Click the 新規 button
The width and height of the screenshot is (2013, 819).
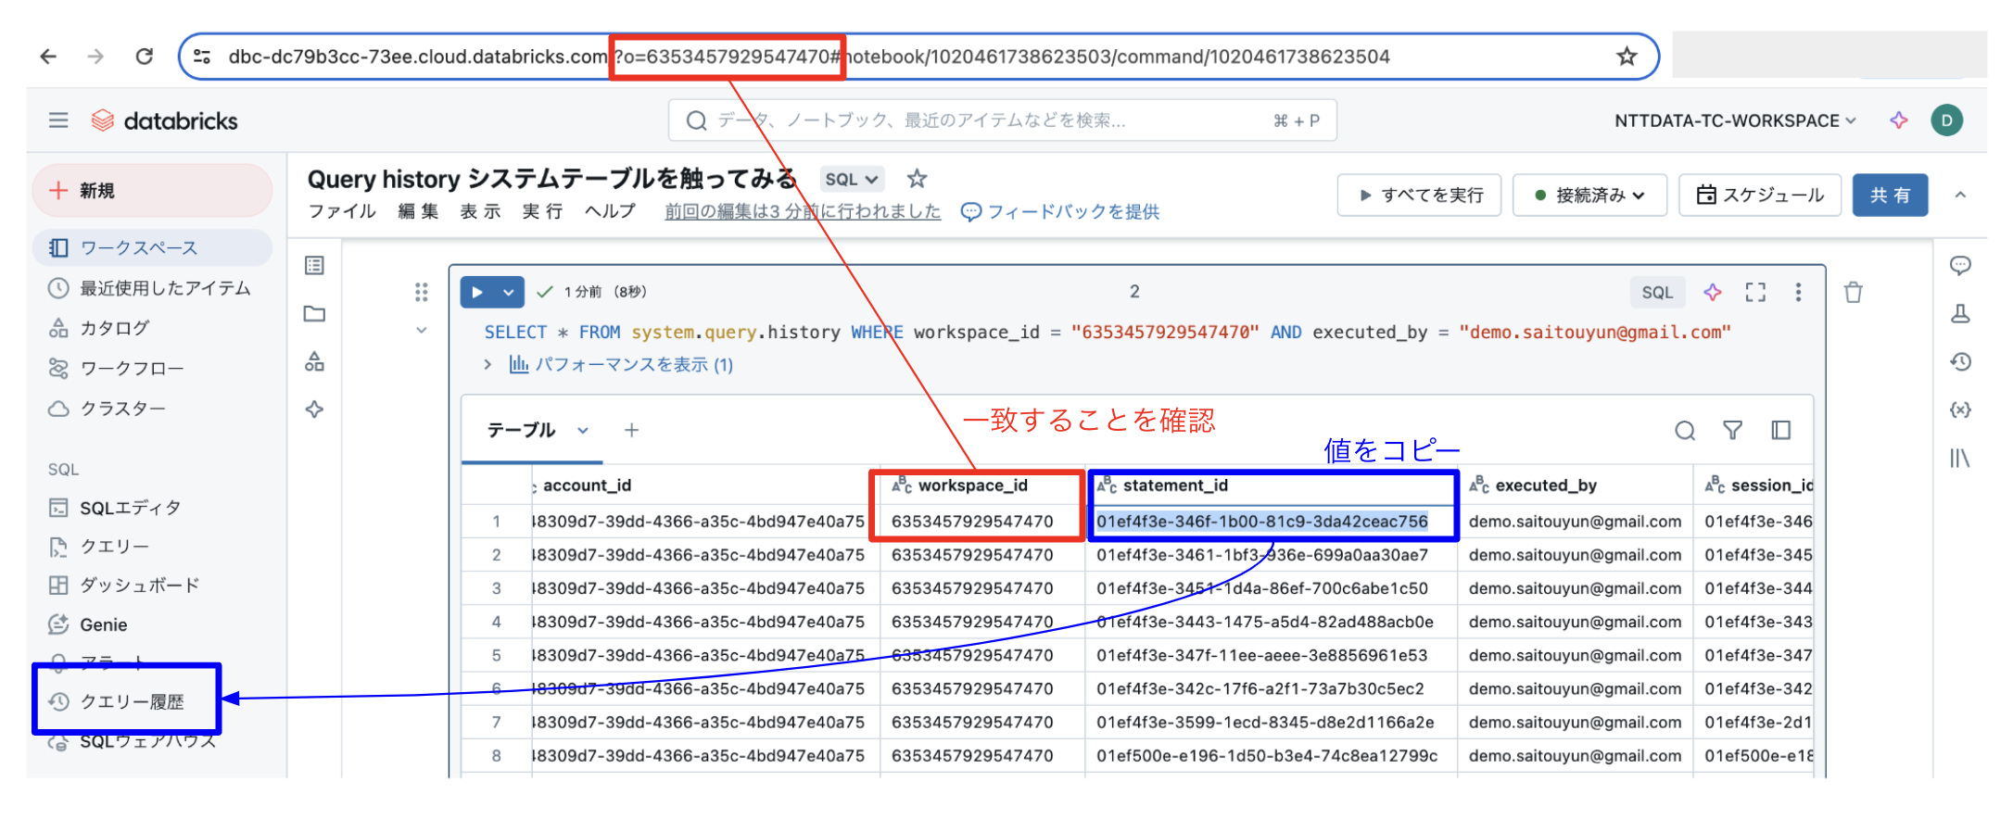point(153,191)
